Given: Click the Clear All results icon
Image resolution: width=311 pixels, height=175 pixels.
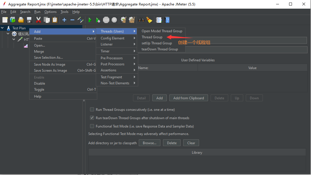Looking at the screenshot, I should (132, 20).
